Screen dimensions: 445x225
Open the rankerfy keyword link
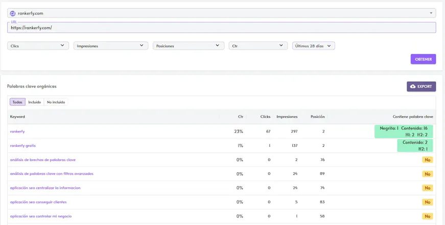[x=17, y=131]
